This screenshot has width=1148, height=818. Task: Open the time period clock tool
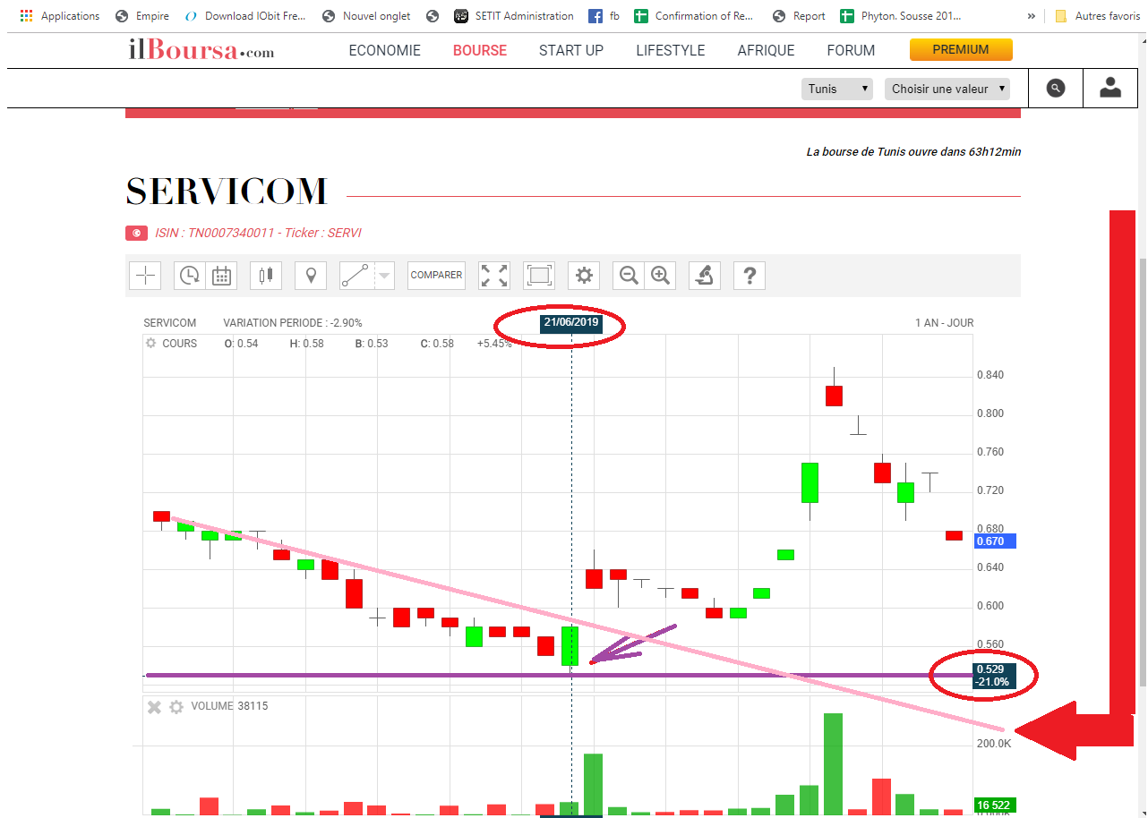189,275
